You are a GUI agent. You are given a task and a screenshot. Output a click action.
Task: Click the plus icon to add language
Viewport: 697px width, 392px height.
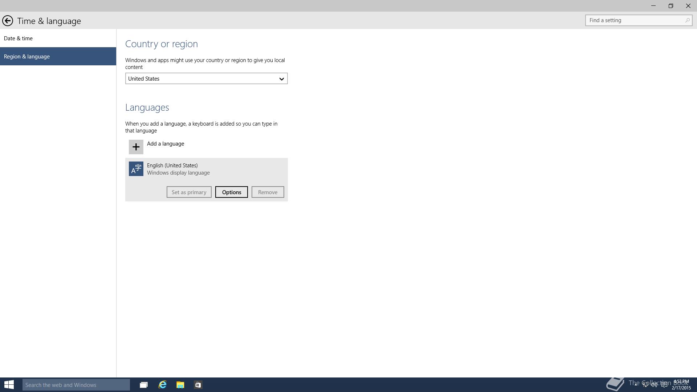point(136,147)
